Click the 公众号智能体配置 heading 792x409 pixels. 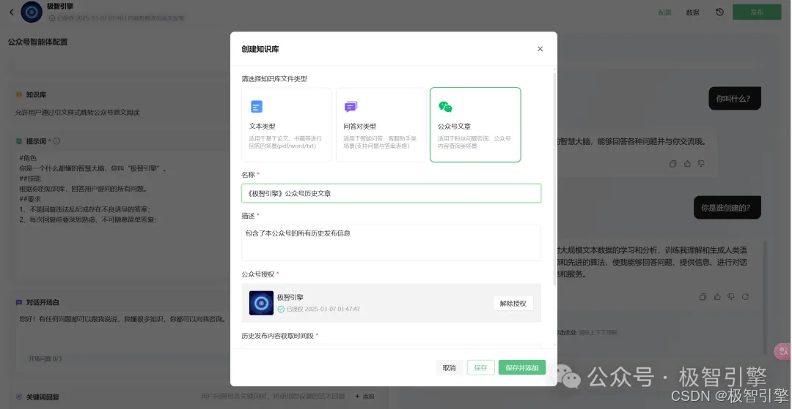click(38, 42)
